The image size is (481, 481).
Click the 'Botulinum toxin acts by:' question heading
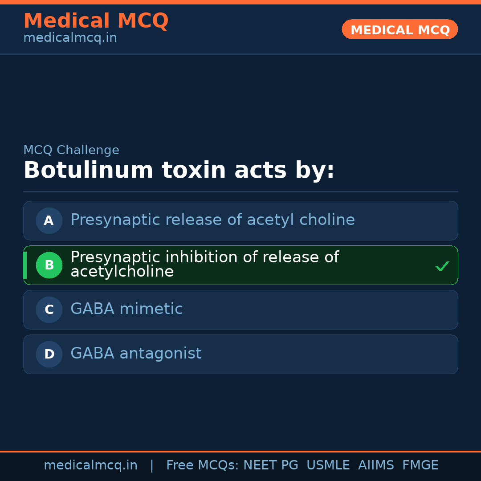179,171
